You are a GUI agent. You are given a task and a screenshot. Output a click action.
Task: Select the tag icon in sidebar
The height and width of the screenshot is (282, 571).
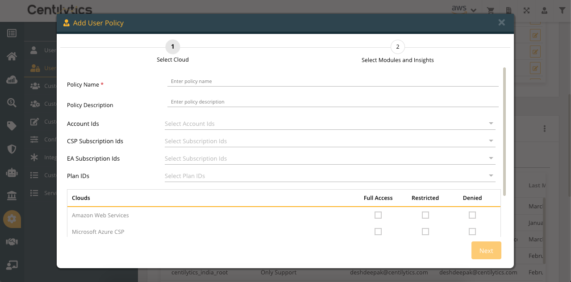pos(12,126)
